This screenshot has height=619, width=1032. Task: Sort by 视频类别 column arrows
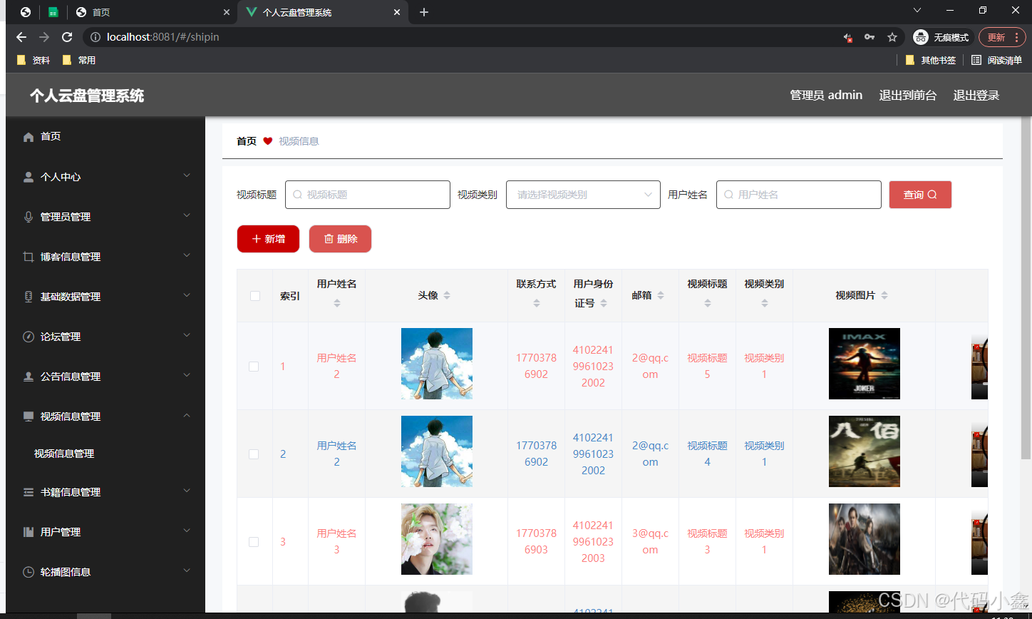[x=765, y=303]
